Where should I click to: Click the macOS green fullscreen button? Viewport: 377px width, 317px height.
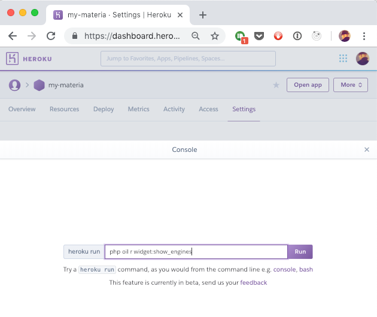point(35,13)
